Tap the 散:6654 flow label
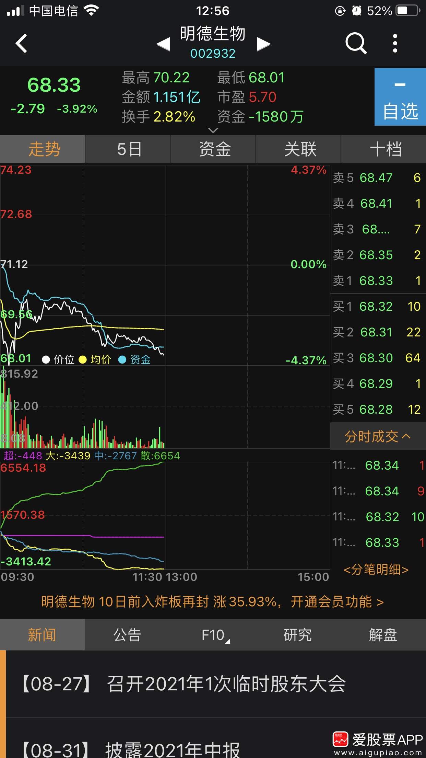 pos(160,456)
